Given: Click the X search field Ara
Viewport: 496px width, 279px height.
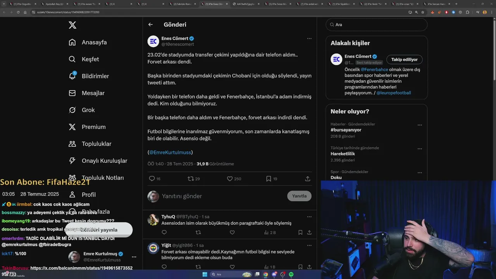Looking at the screenshot, I should pyautogui.click(x=377, y=24).
